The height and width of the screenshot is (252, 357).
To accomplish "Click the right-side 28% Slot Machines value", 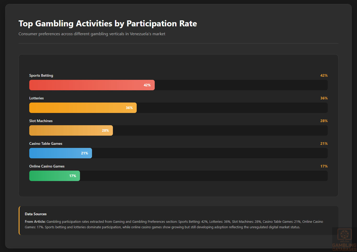I will [324, 121].
